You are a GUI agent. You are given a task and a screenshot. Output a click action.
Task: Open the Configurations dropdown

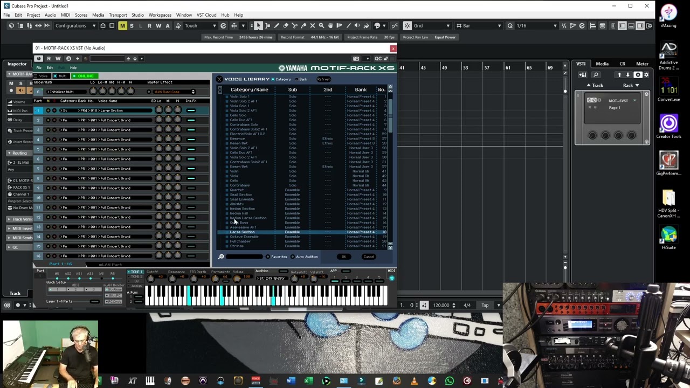[x=75, y=25]
